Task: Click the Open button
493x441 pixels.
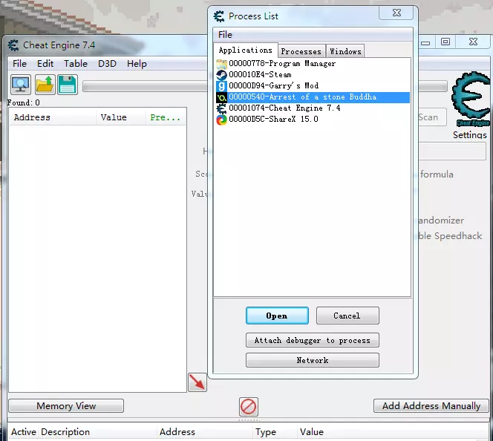Action: click(x=277, y=316)
